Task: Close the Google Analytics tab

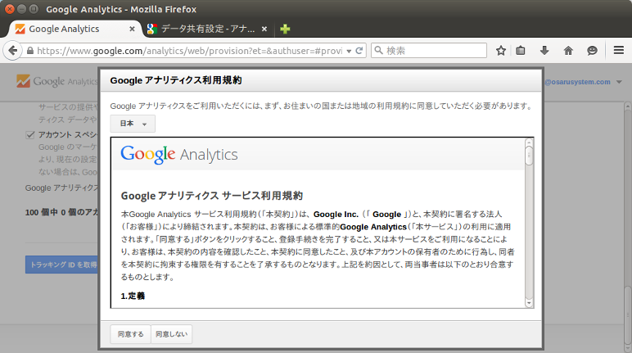Action: pos(132,29)
